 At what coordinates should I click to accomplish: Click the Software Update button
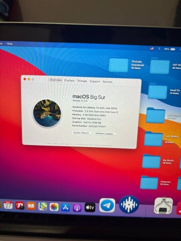click(105, 134)
